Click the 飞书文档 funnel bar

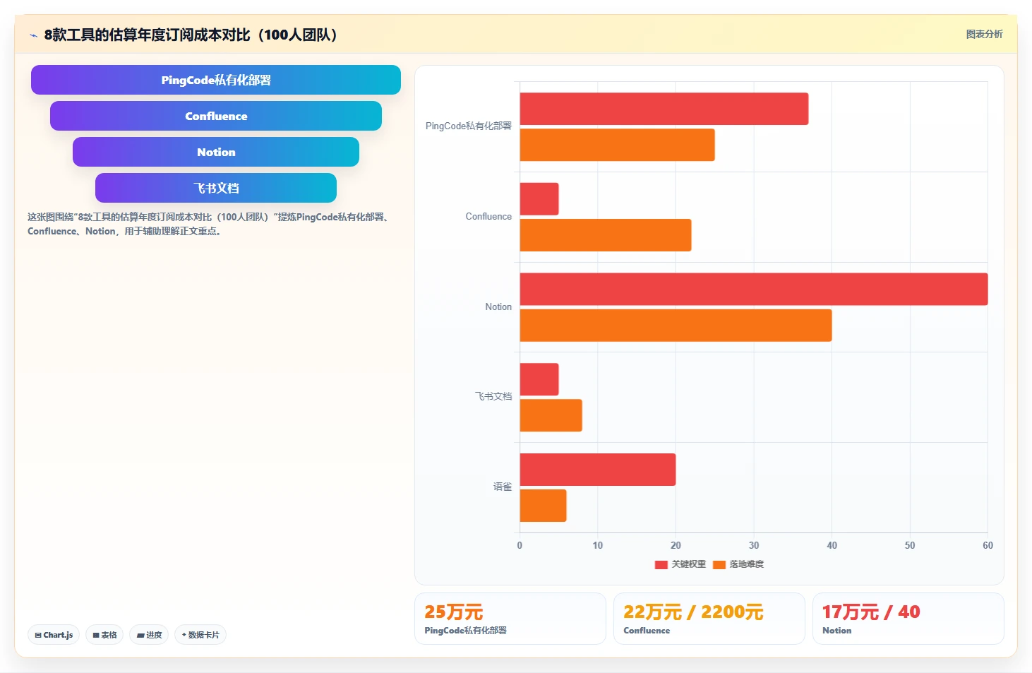(216, 188)
